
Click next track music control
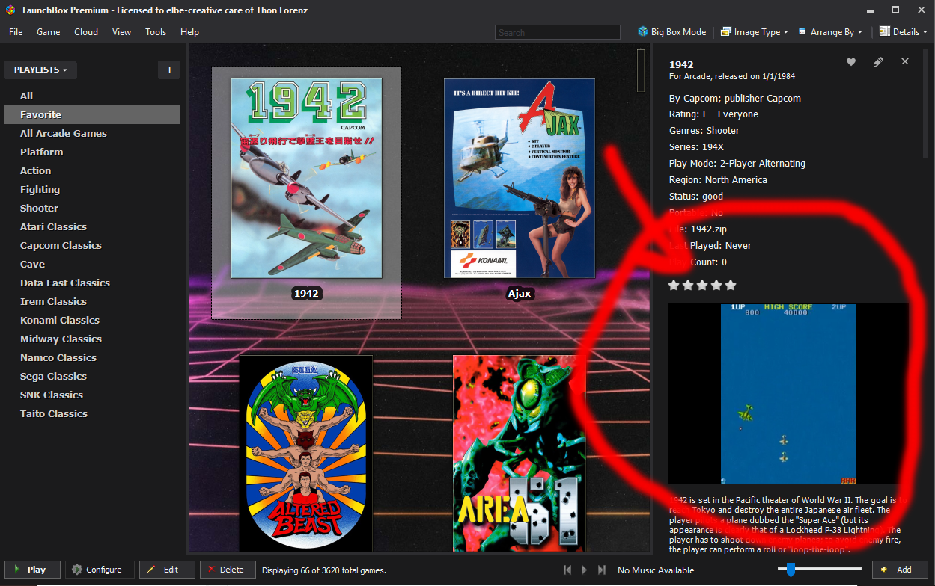pos(601,570)
